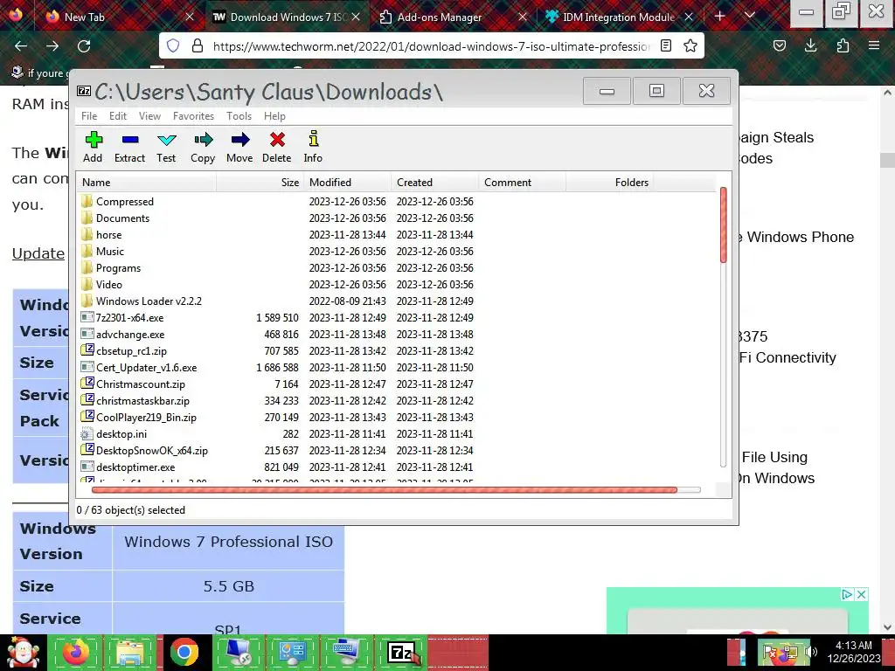Click the Firefox page vertical scrollbar
The width and height of the screenshot is (895, 671).
(x=888, y=161)
